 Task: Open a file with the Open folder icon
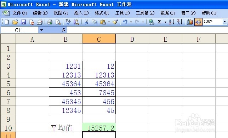coord(15,22)
